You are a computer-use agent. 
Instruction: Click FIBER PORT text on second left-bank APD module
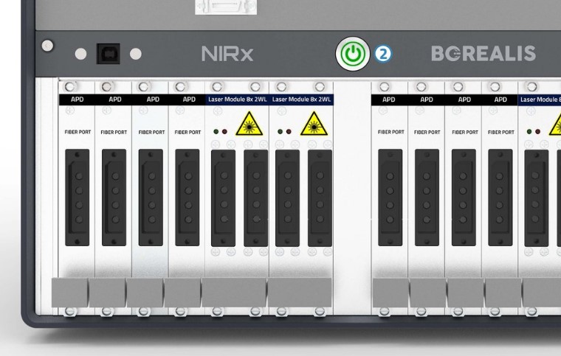click(x=114, y=132)
